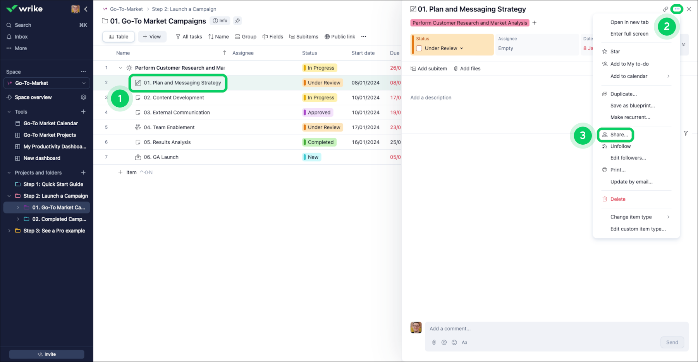Choose Delete in the task menu
The width and height of the screenshot is (698, 362).
pyautogui.click(x=617, y=199)
